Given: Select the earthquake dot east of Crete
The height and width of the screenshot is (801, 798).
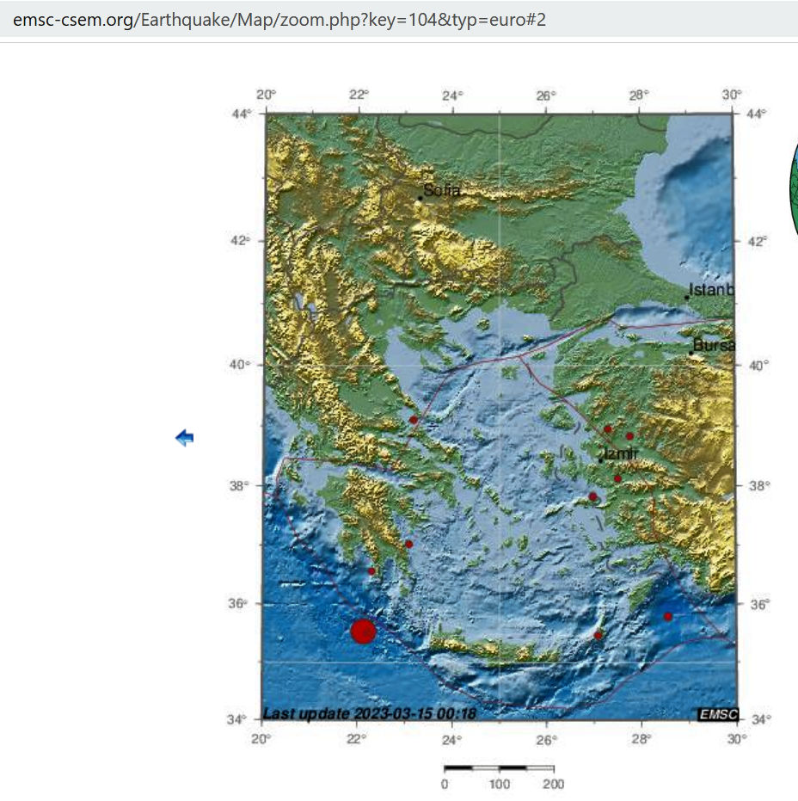Looking at the screenshot, I should click(598, 635).
